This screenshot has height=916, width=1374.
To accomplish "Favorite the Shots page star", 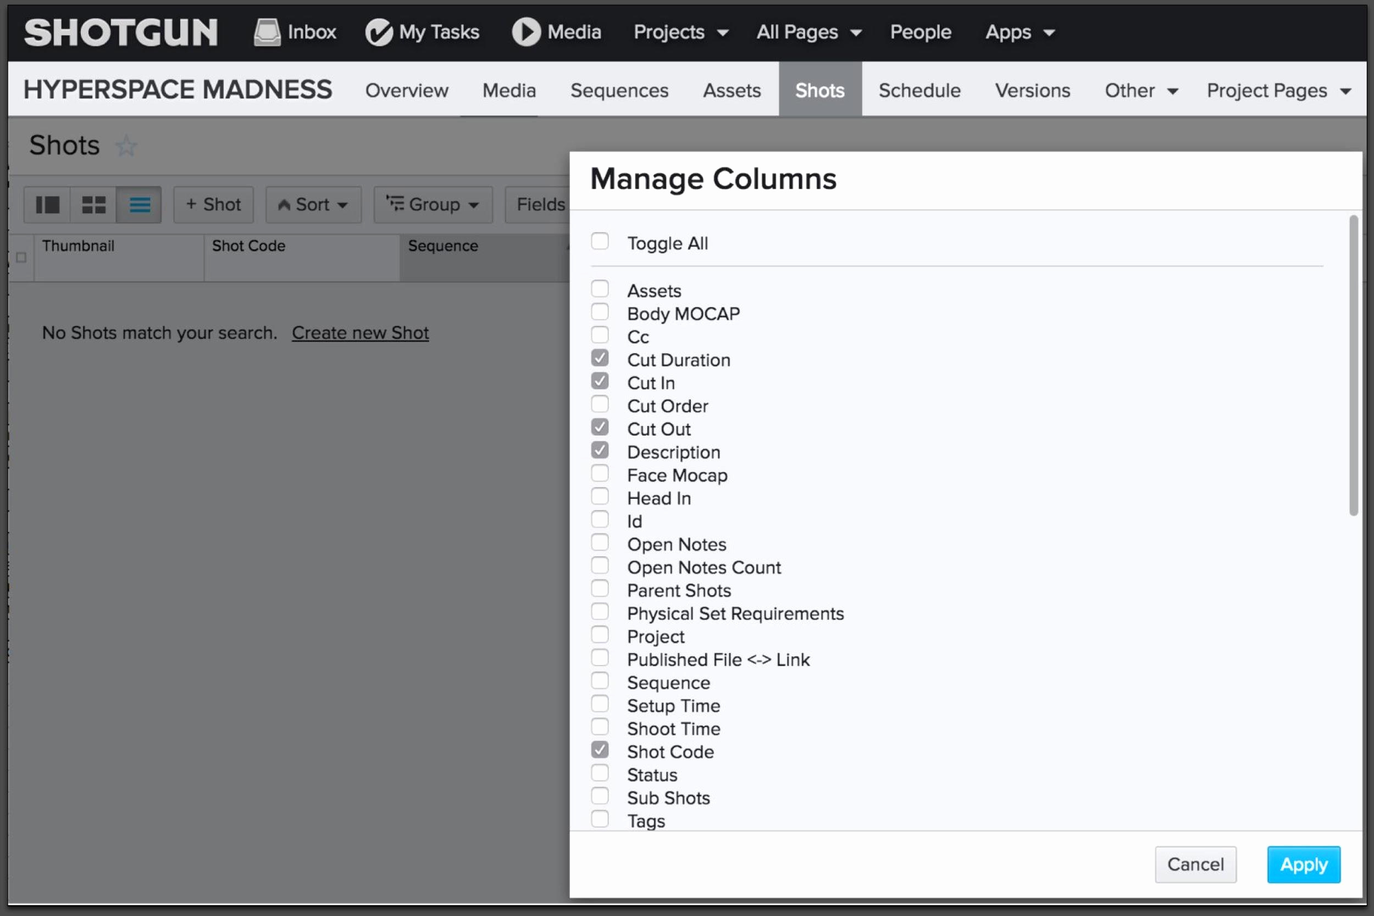I will click(126, 146).
